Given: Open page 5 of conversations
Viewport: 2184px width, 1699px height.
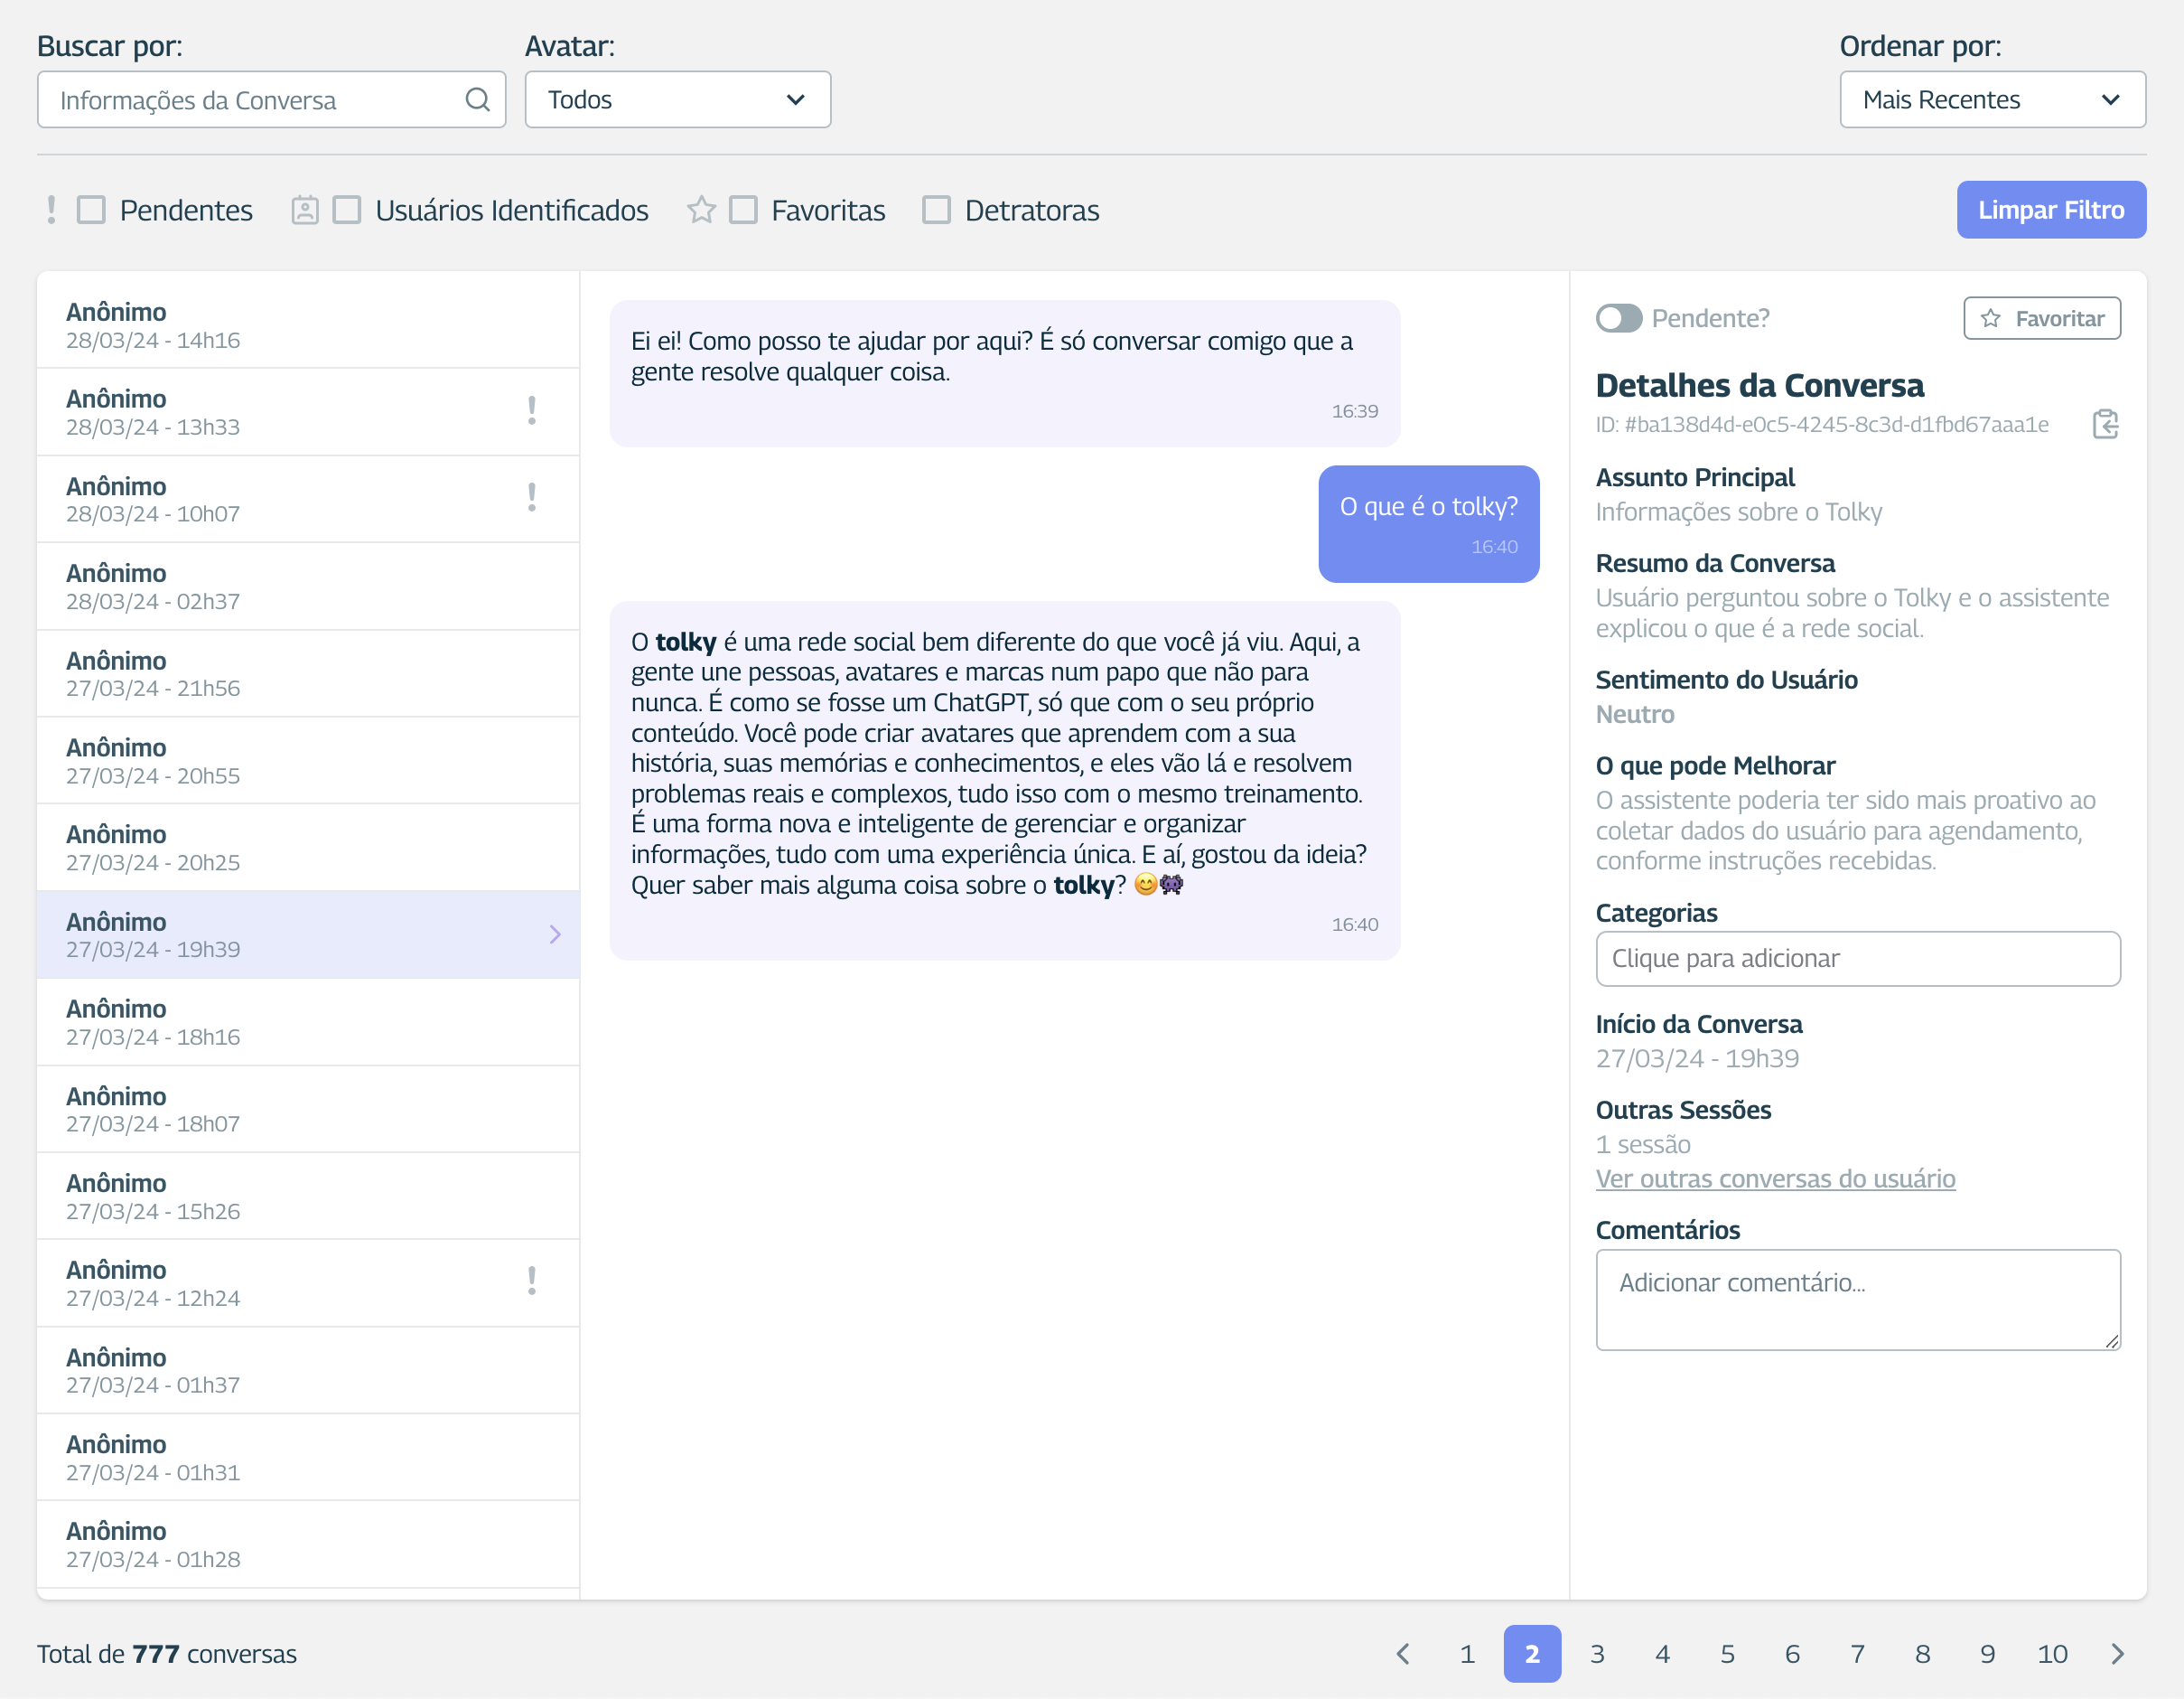Looking at the screenshot, I should click(x=1727, y=1654).
